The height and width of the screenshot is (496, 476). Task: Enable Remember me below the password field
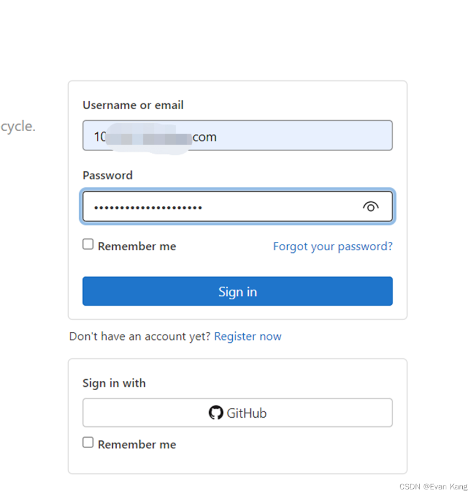click(x=87, y=243)
